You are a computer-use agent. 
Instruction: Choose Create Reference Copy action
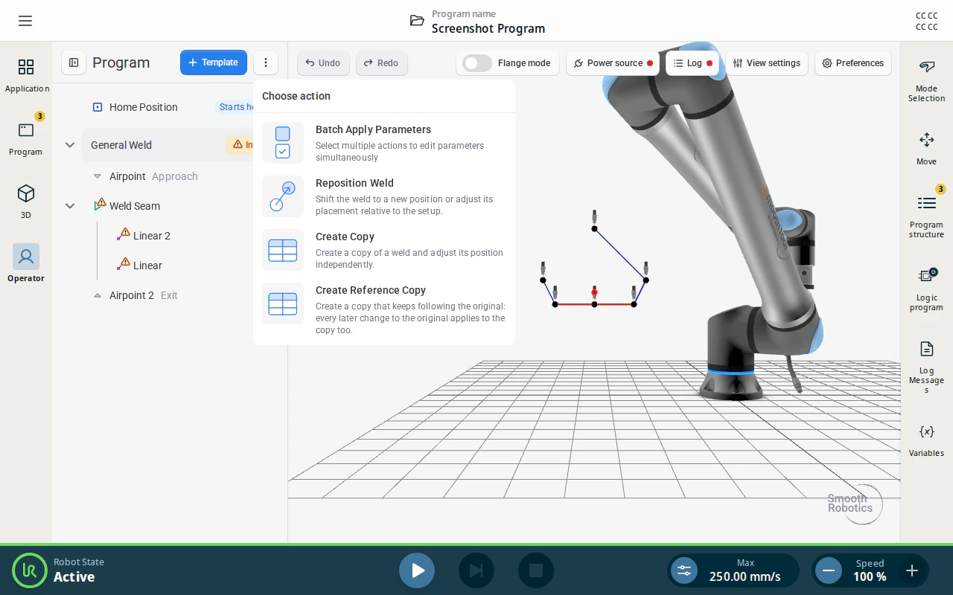(x=384, y=309)
